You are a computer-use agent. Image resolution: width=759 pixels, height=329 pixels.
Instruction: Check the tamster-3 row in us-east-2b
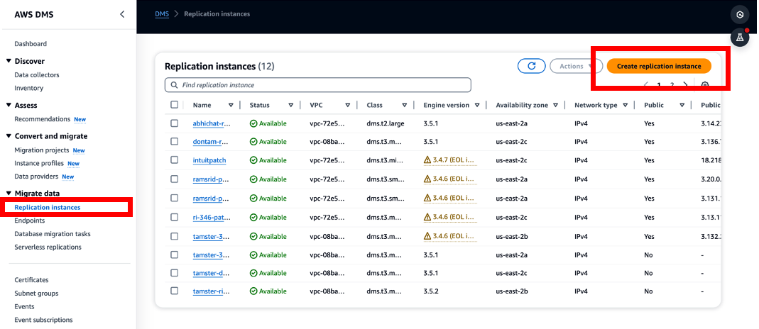174,236
